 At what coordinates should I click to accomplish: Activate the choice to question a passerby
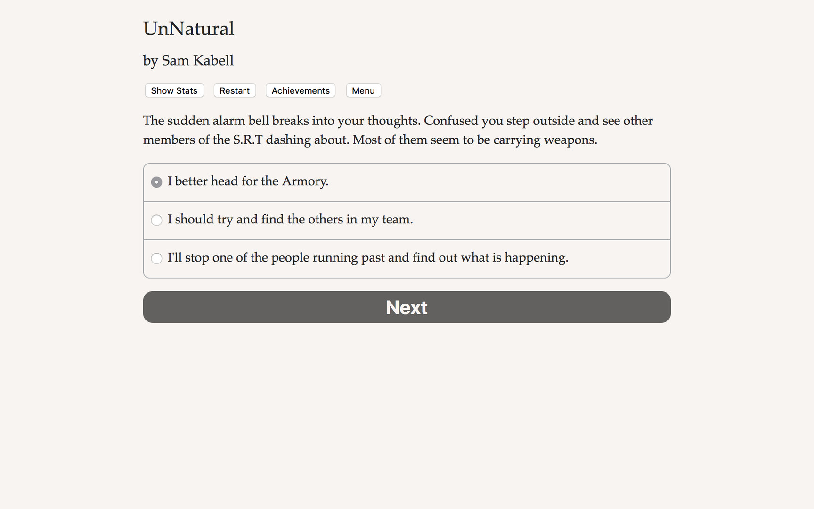(156, 258)
